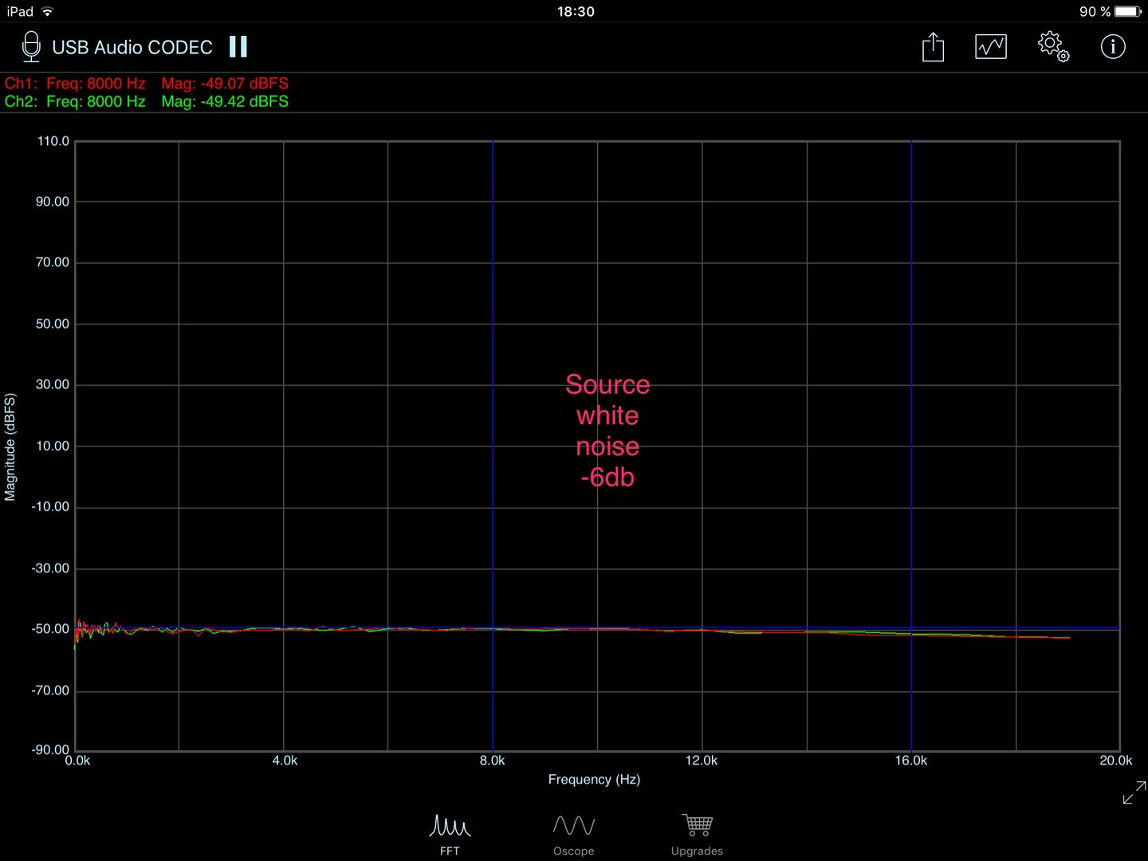Select the Ch2 readout line
This screenshot has width=1148, height=861.
(147, 101)
